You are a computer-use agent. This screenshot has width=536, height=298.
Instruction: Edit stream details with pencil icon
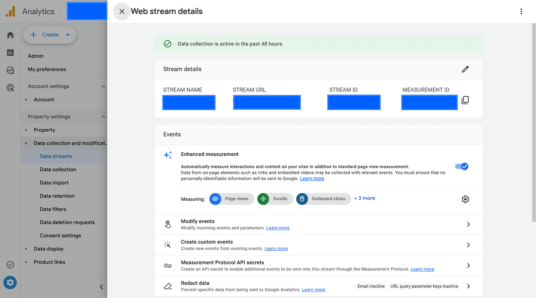[x=465, y=69]
